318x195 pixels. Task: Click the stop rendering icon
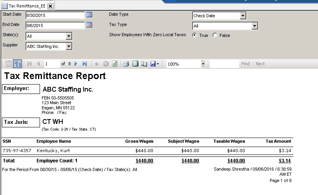[x=105, y=64]
